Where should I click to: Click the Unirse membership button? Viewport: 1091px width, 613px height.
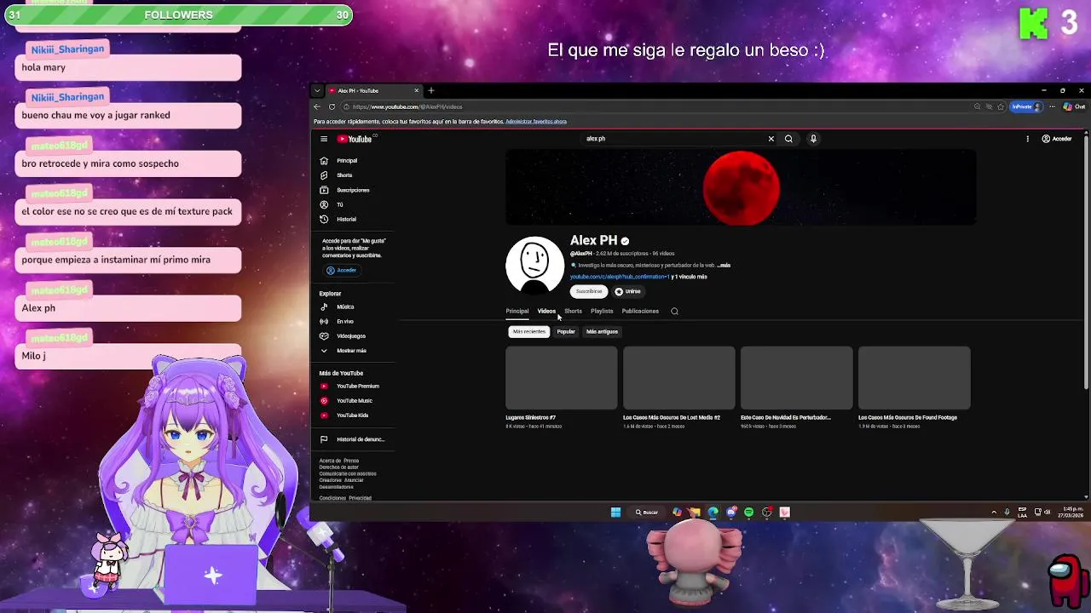[627, 291]
